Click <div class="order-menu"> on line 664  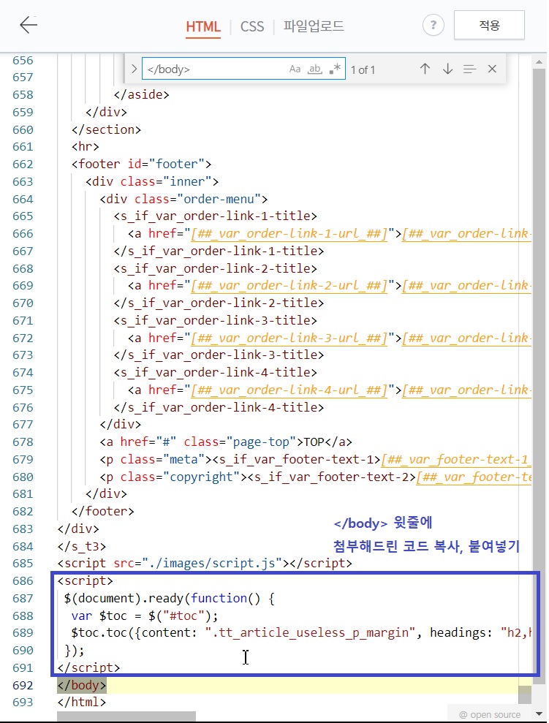tap(184, 199)
